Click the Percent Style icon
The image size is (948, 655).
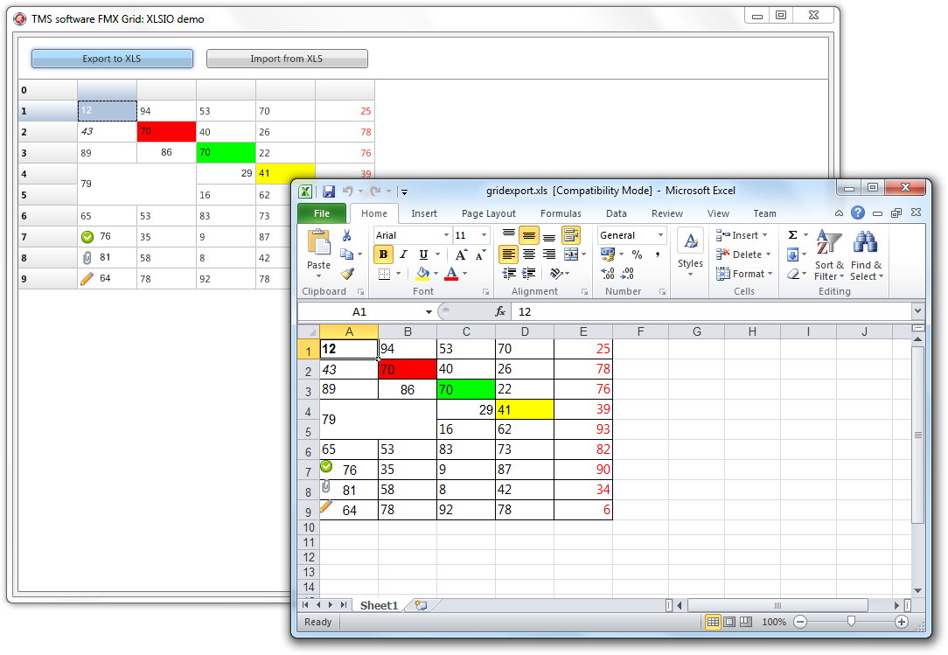[x=638, y=254]
